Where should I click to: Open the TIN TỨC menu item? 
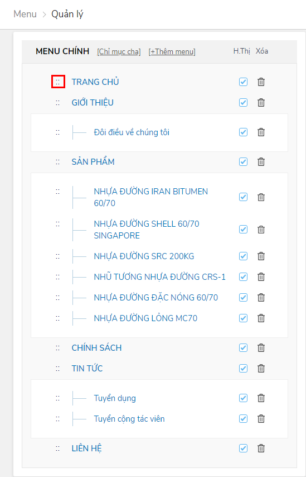point(87,369)
